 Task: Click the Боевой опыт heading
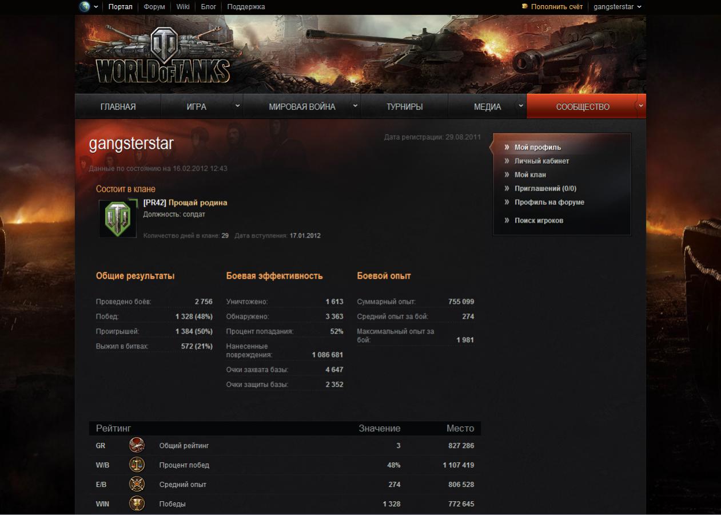pos(384,276)
